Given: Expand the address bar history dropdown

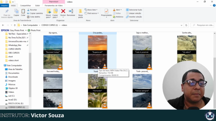Looking at the screenshot, I should 182,25.
